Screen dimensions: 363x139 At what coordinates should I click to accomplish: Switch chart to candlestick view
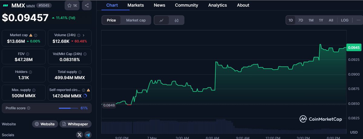point(177,21)
